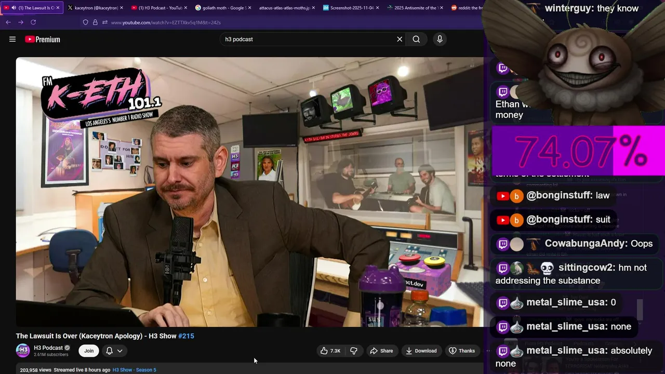Click the 74.07% poll percentage bar
The width and height of the screenshot is (665, 374).
pos(578,151)
